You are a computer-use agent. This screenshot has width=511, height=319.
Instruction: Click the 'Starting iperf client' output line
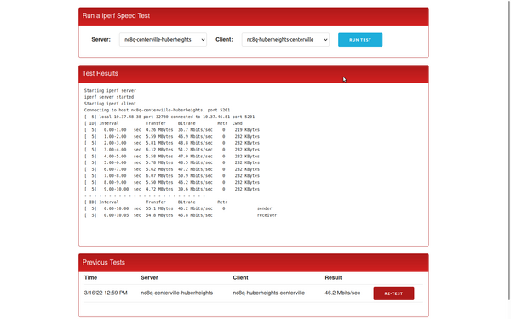click(110, 104)
